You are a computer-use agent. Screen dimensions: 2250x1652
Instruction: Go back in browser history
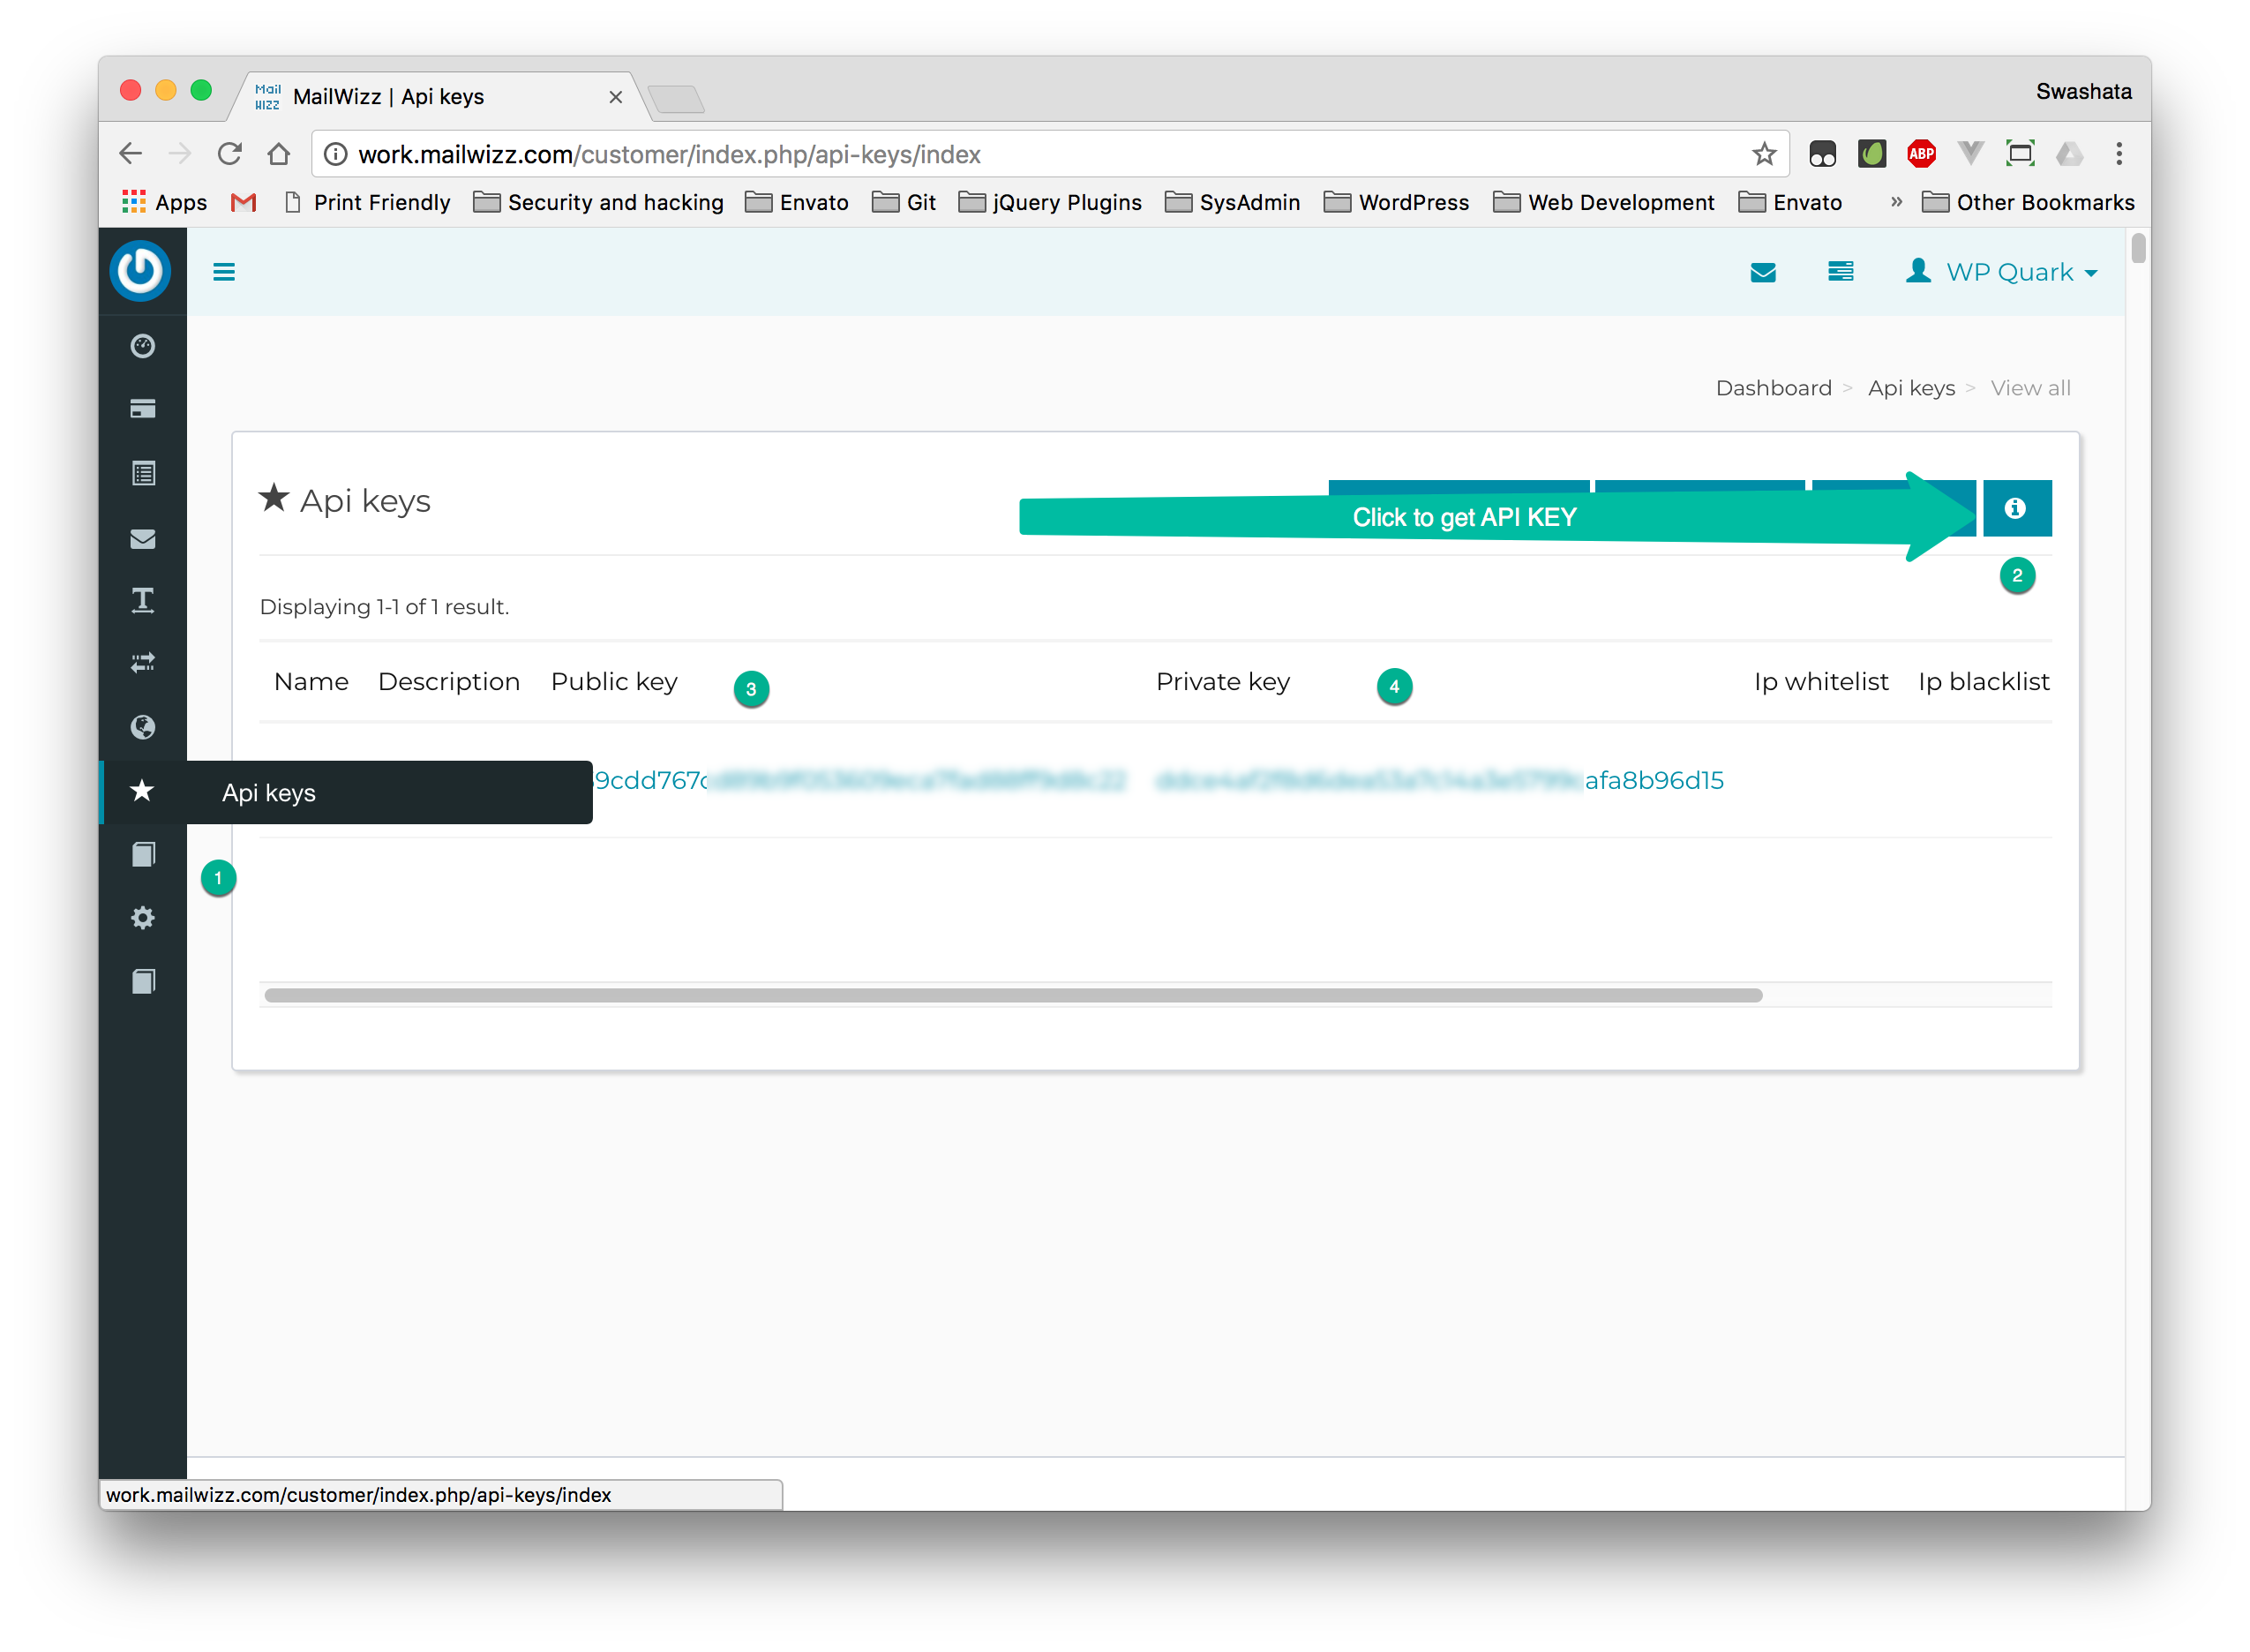click(131, 154)
